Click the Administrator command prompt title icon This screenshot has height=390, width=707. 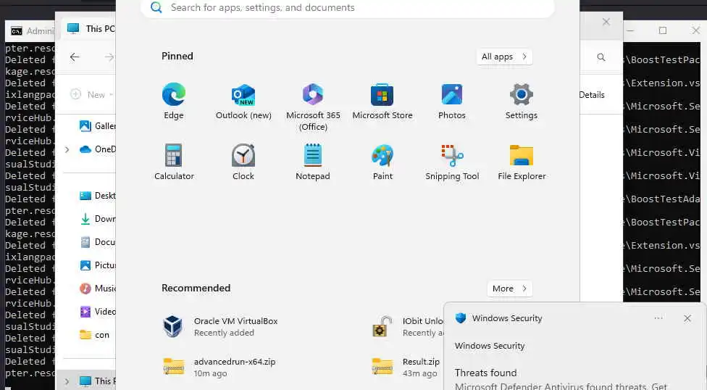17,30
